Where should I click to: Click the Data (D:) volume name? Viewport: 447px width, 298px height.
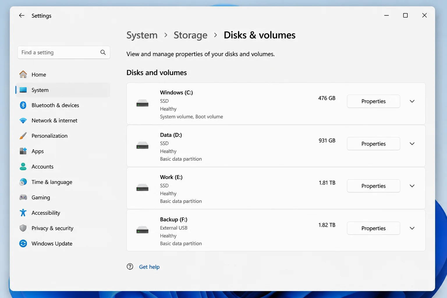pos(171,135)
